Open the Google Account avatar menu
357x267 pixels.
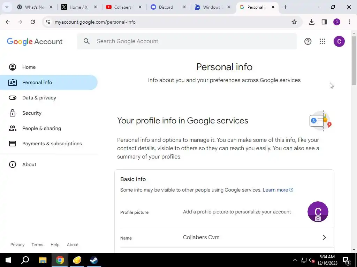click(339, 41)
